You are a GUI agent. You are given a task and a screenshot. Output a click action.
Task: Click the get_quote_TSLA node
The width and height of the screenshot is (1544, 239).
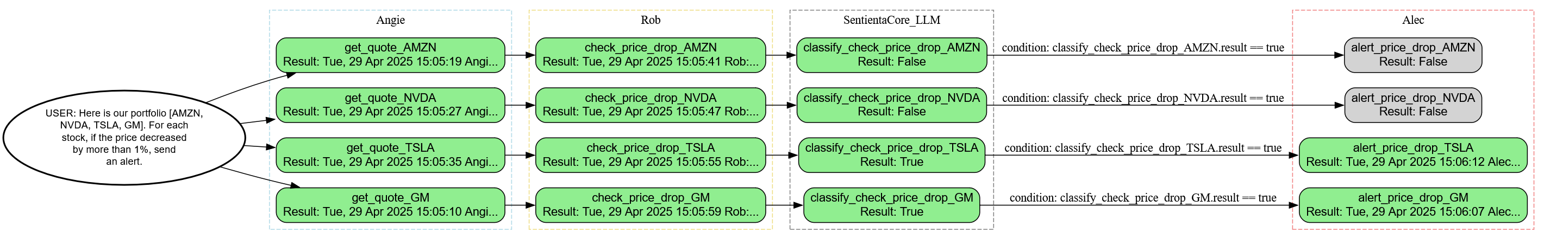tap(390, 155)
